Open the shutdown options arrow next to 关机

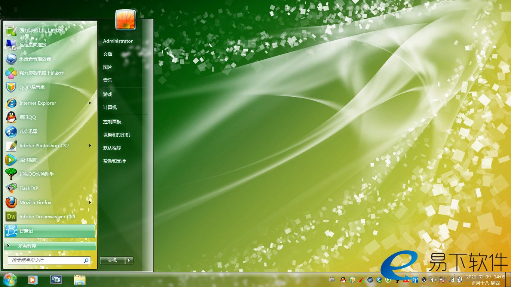pyautogui.click(x=129, y=260)
